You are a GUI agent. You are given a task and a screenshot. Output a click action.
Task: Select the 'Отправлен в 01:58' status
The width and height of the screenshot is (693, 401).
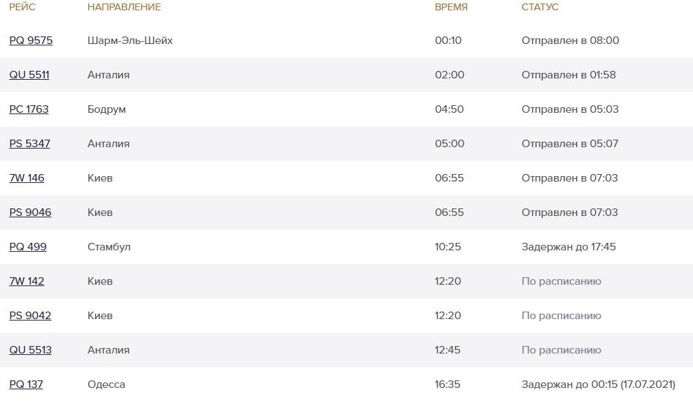point(568,75)
